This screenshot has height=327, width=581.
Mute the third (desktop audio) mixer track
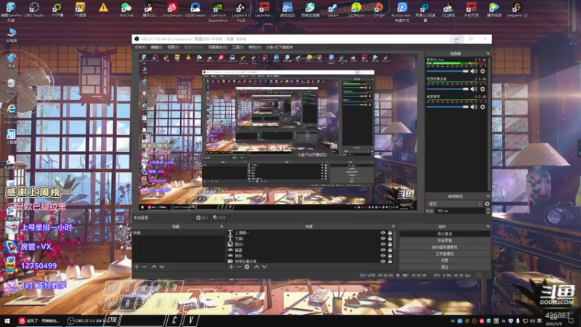474,107
